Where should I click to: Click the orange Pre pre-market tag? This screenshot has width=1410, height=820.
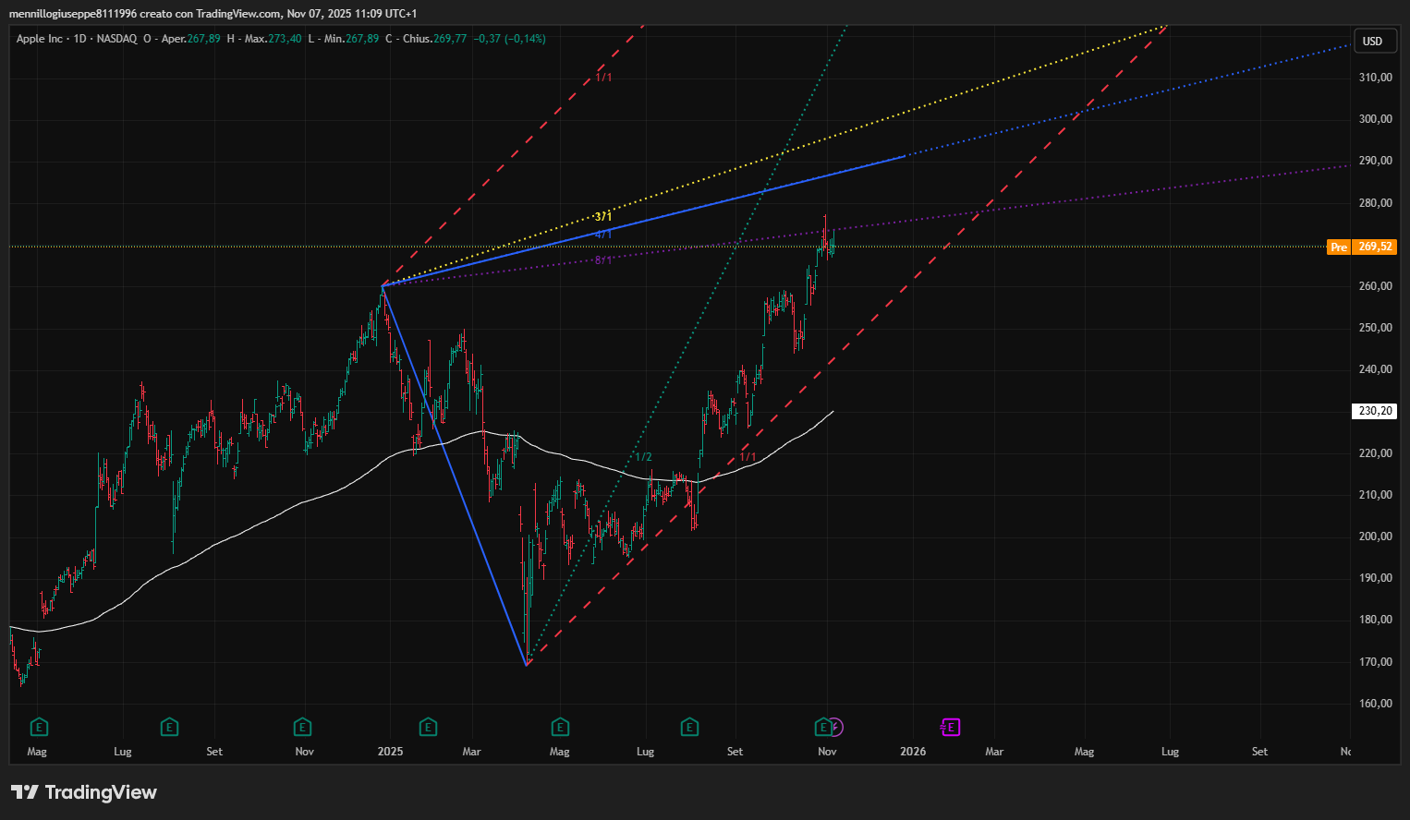1339,247
